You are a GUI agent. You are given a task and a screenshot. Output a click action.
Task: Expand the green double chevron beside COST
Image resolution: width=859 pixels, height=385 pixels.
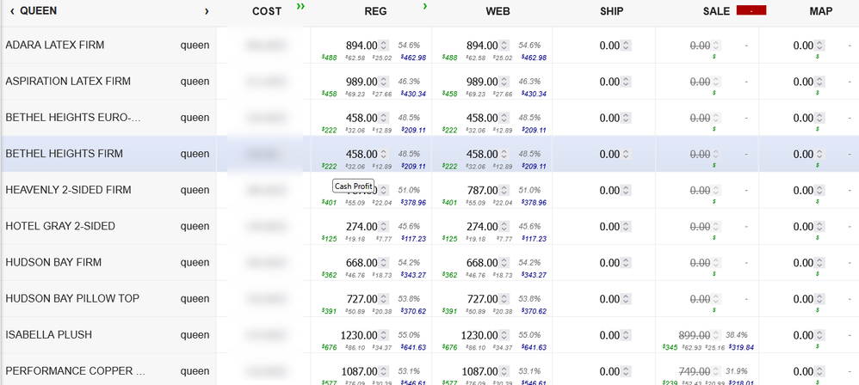[x=300, y=6]
